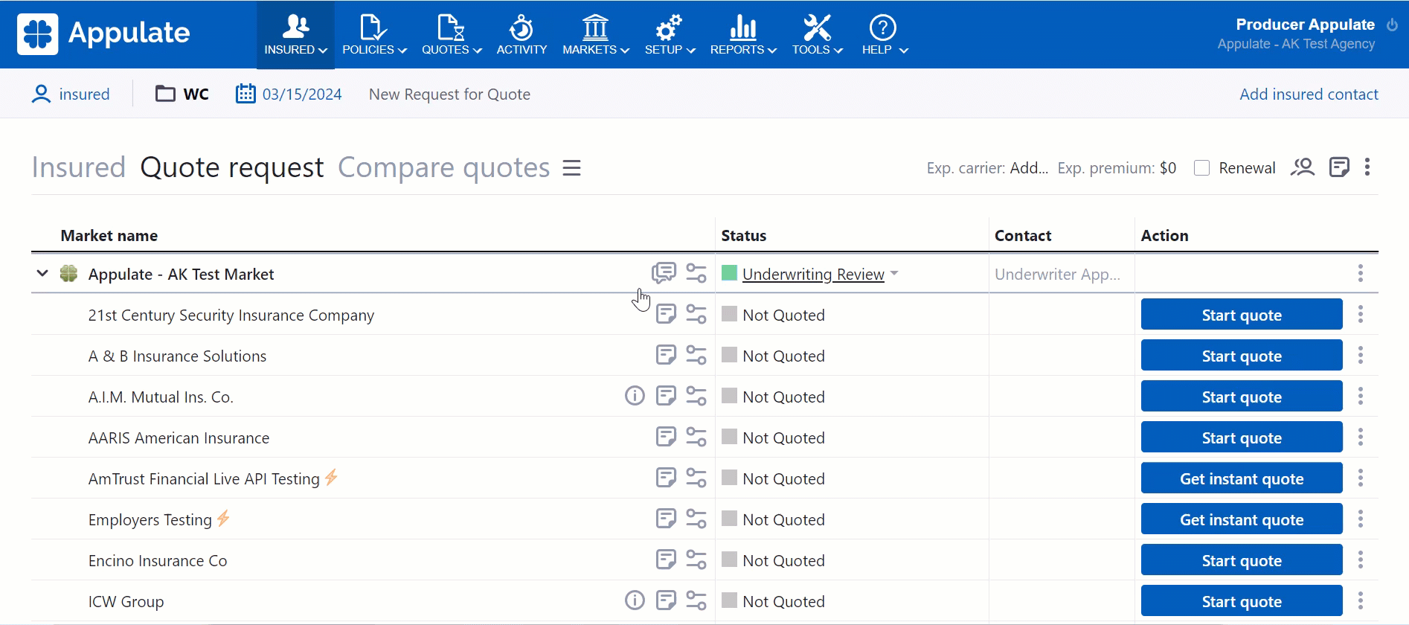1409x625 pixels.
Task: Open messages icon for AK Test Market
Action: [x=664, y=273]
